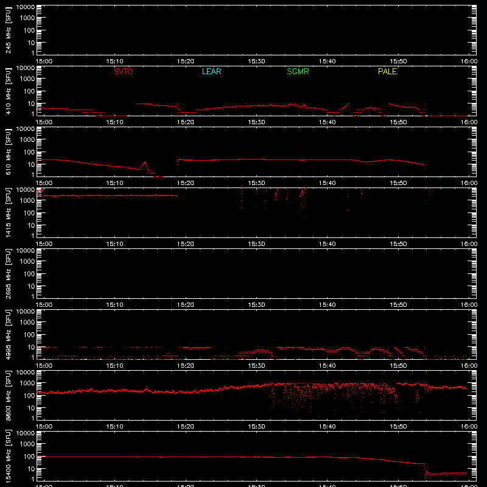
Task: Click the 15:20 label below the 410 MHz panel
Action: (186, 122)
